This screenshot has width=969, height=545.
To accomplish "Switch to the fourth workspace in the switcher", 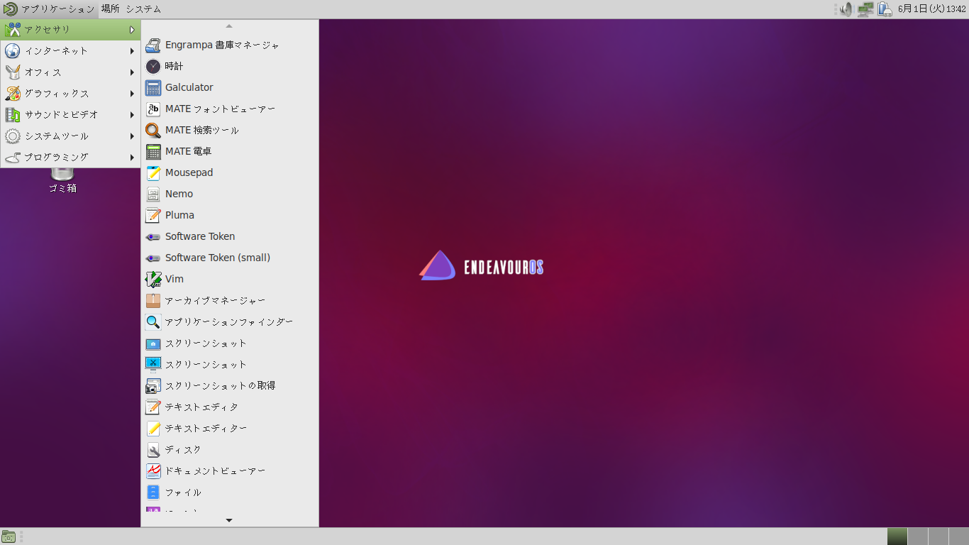I will coord(959,536).
